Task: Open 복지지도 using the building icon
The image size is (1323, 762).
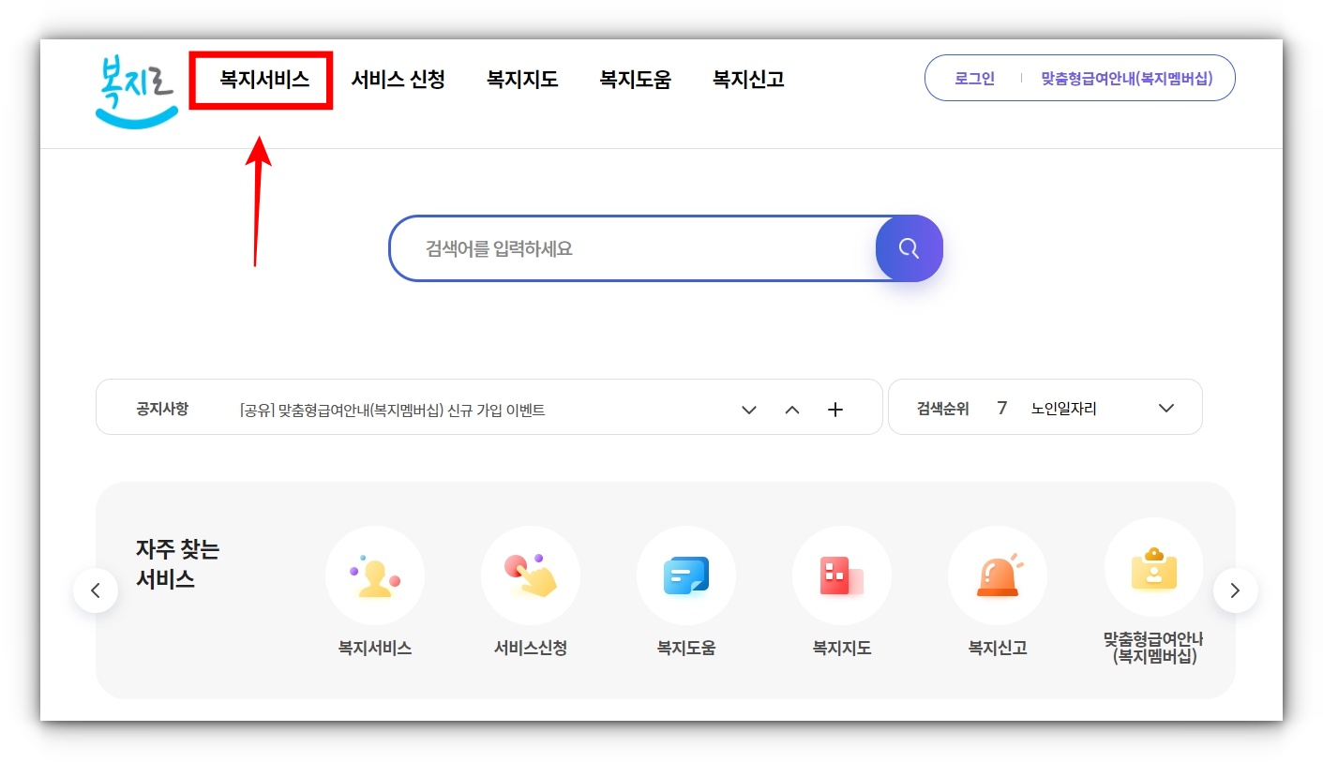Action: 841,575
